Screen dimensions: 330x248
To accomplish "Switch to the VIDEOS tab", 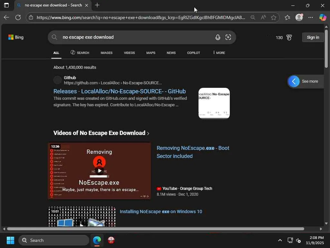I will [130, 53].
